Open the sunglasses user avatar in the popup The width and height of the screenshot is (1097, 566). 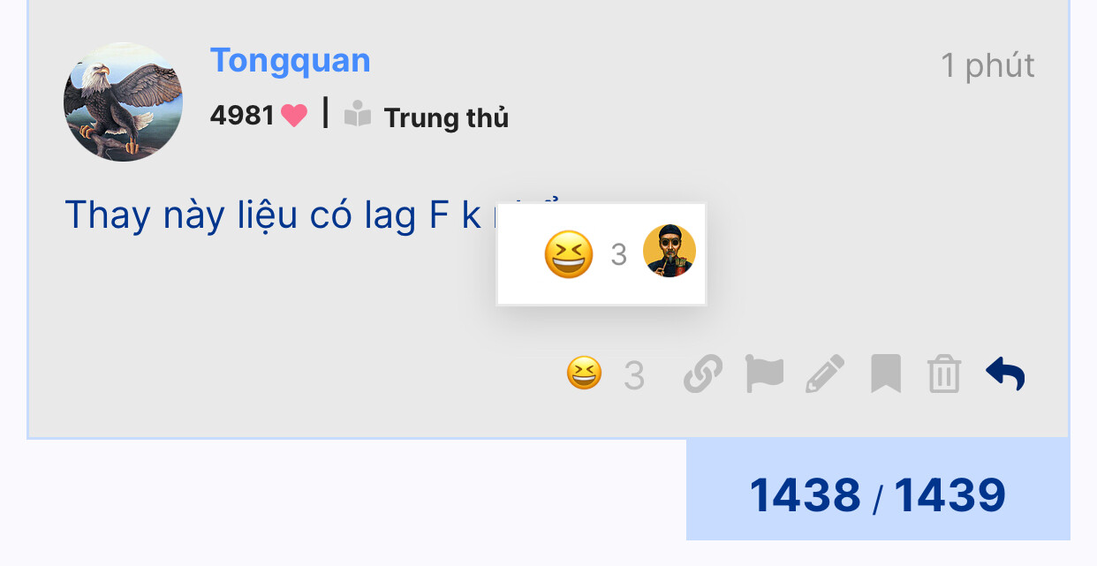coord(670,251)
